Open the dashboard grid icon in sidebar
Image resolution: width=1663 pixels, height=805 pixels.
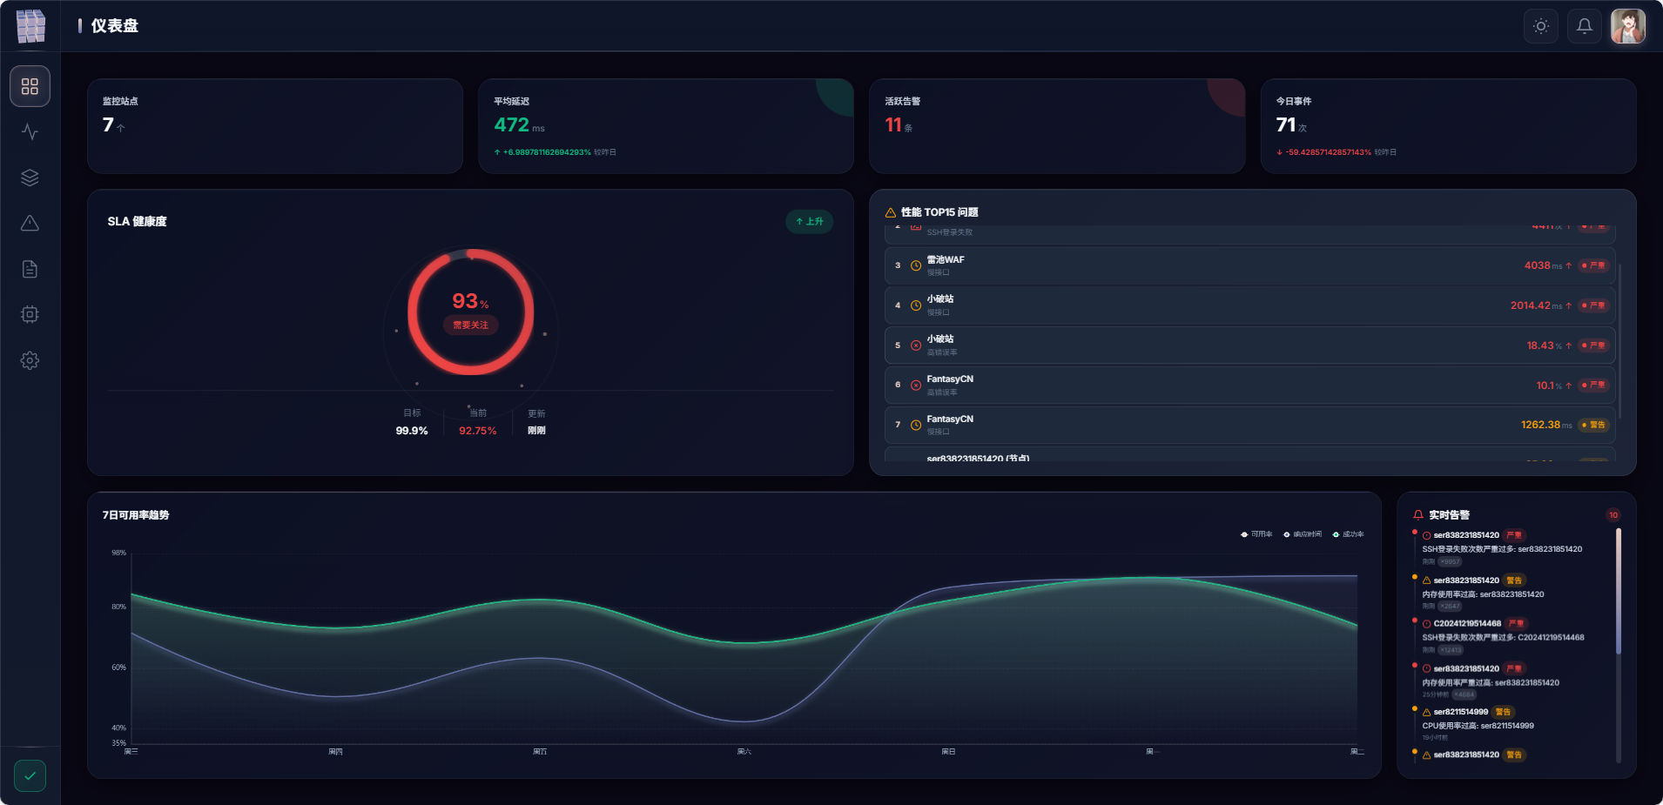(x=30, y=86)
